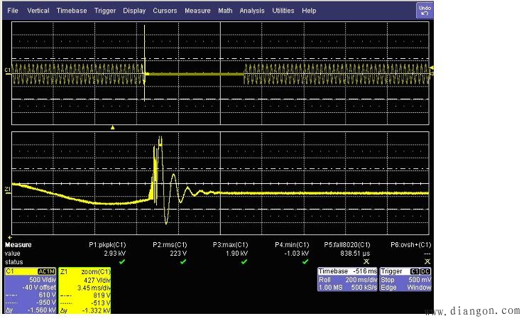Open the Trigger descriptor box
Viewport: 524px width, 321px height.
(x=405, y=281)
